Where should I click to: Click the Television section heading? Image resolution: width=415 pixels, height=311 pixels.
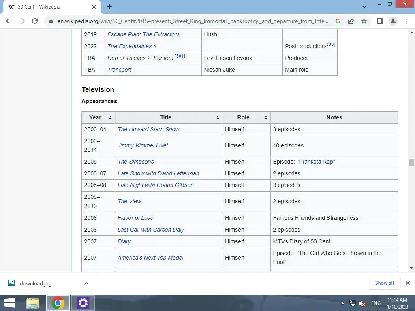[x=98, y=89]
